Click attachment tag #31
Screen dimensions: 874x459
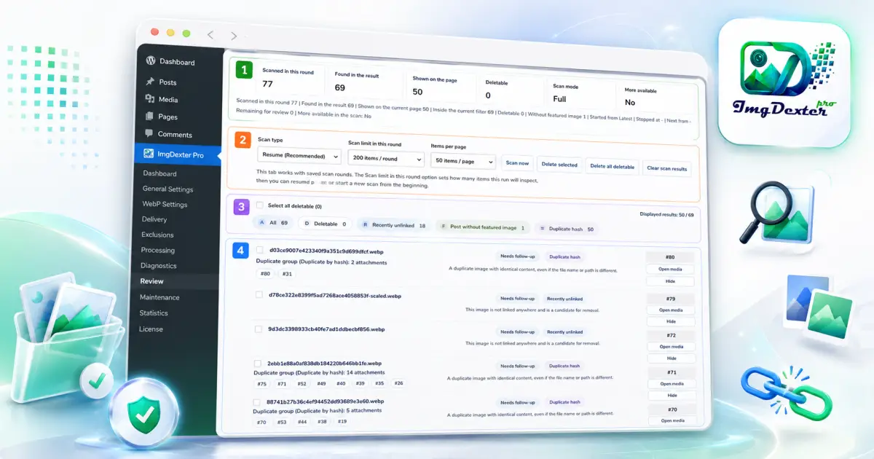287,274
